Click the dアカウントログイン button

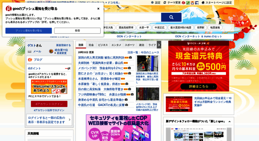(49, 104)
